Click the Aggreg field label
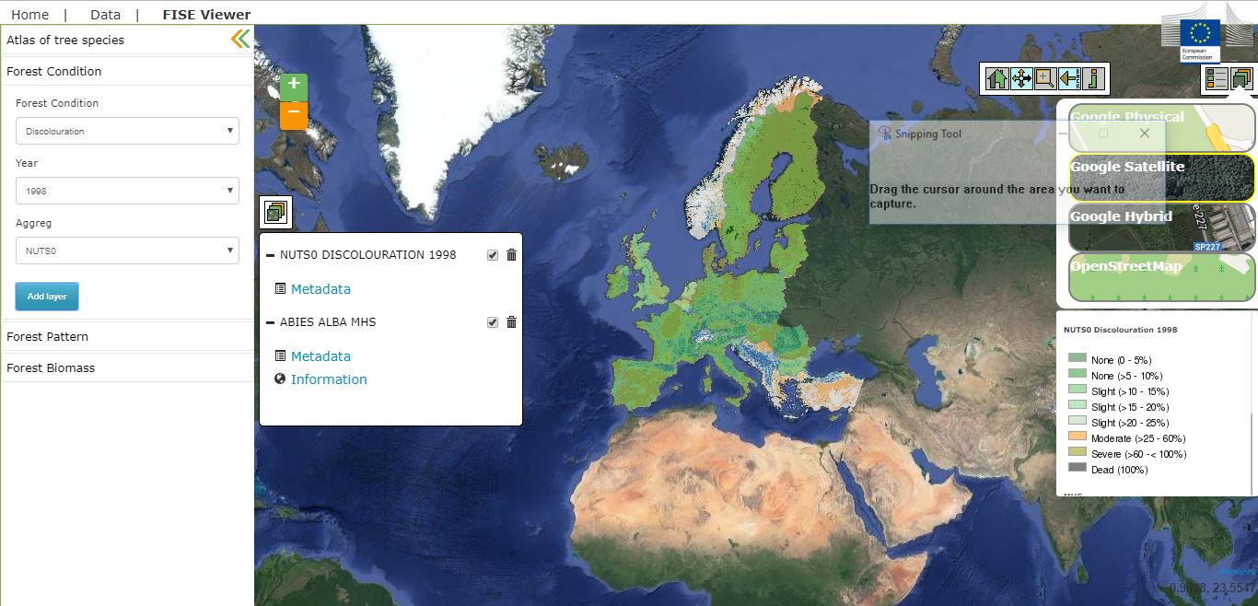 click(x=33, y=223)
